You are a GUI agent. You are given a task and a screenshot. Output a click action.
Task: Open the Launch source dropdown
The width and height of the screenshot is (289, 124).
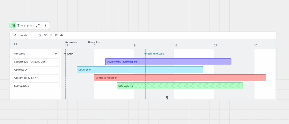(22, 36)
